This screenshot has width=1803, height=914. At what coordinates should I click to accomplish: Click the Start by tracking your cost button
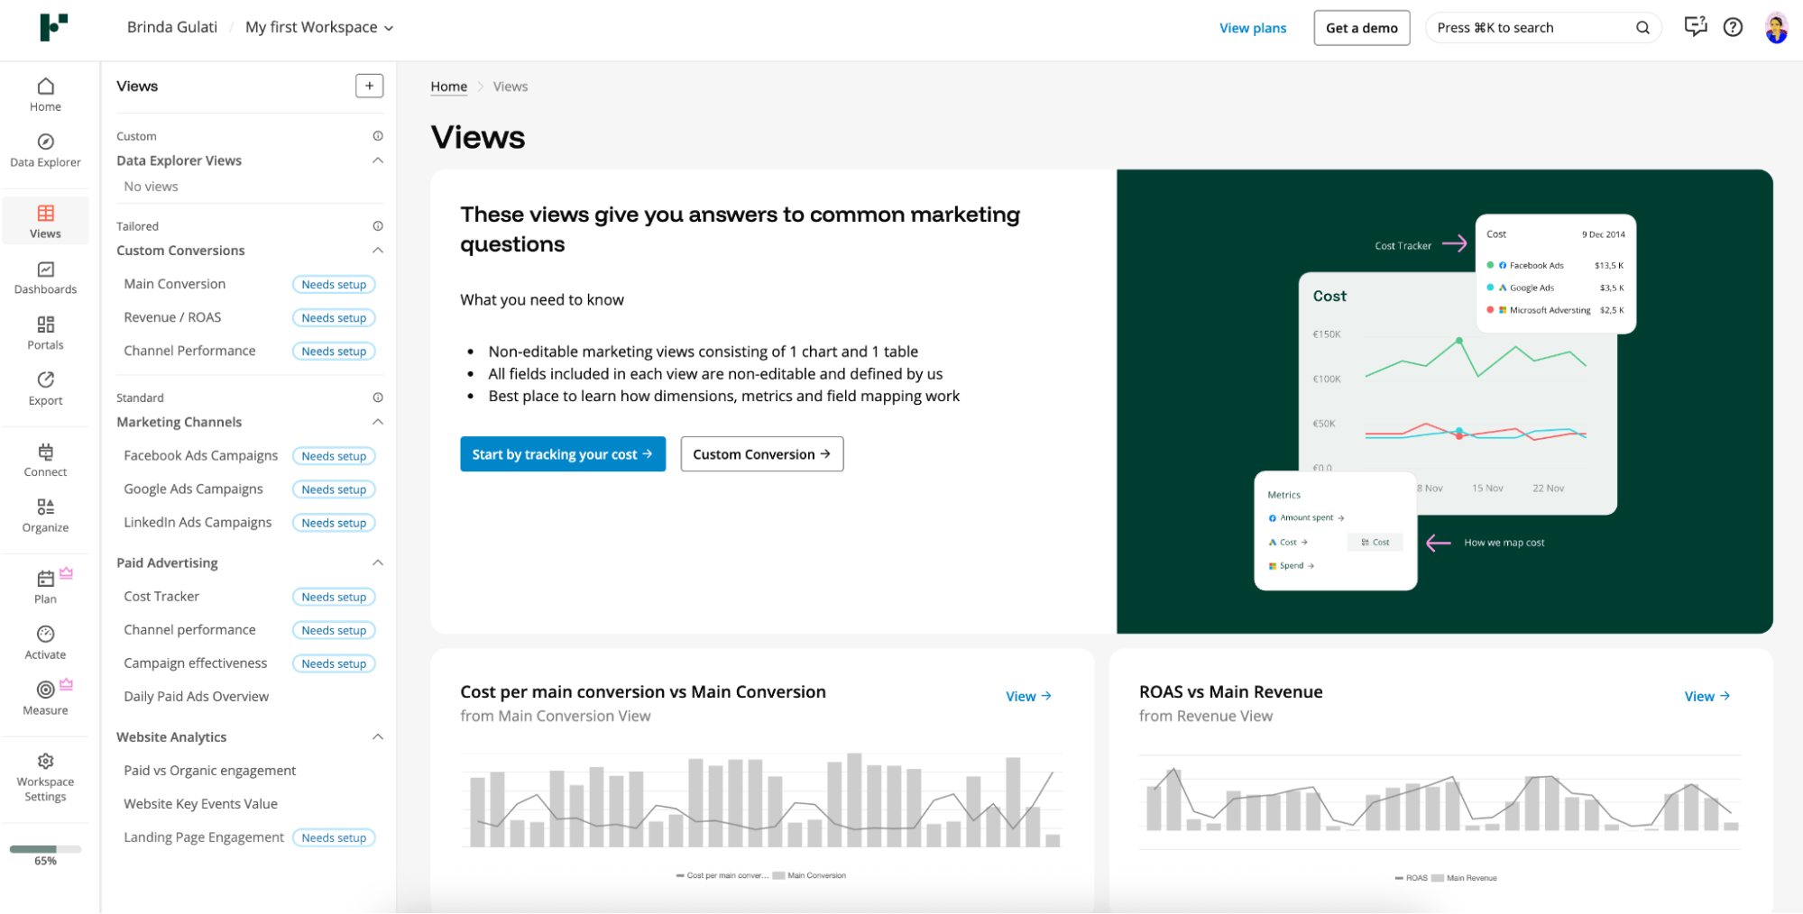(x=562, y=453)
